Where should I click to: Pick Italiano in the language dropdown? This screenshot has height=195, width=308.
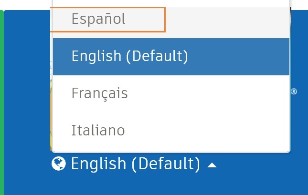coord(171,131)
